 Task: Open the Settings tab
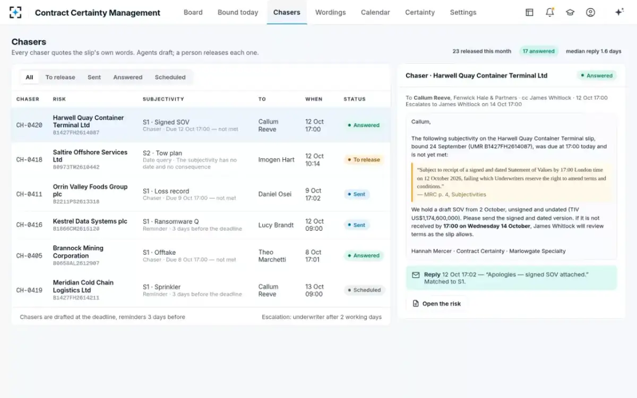click(463, 12)
